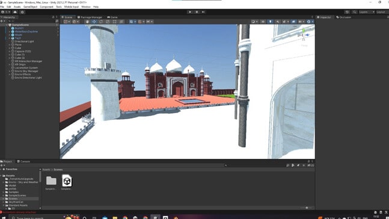Open the Component menu
This screenshot has height=219, width=389.
(x=46, y=7)
